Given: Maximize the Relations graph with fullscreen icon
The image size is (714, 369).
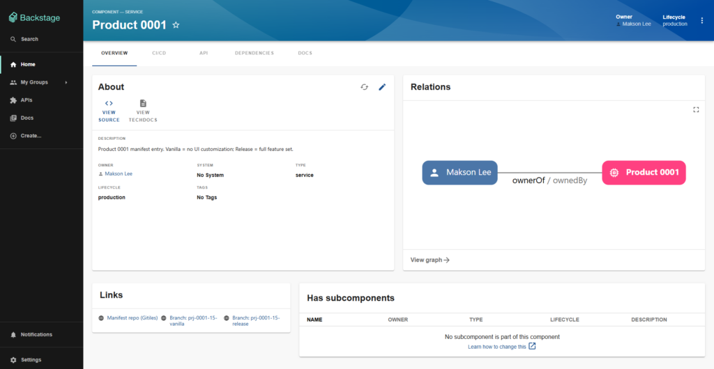Looking at the screenshot, I should point(696,109).
